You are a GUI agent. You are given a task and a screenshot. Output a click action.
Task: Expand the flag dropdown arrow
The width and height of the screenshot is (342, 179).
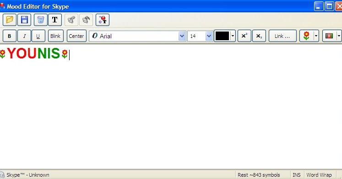[339, 36]
